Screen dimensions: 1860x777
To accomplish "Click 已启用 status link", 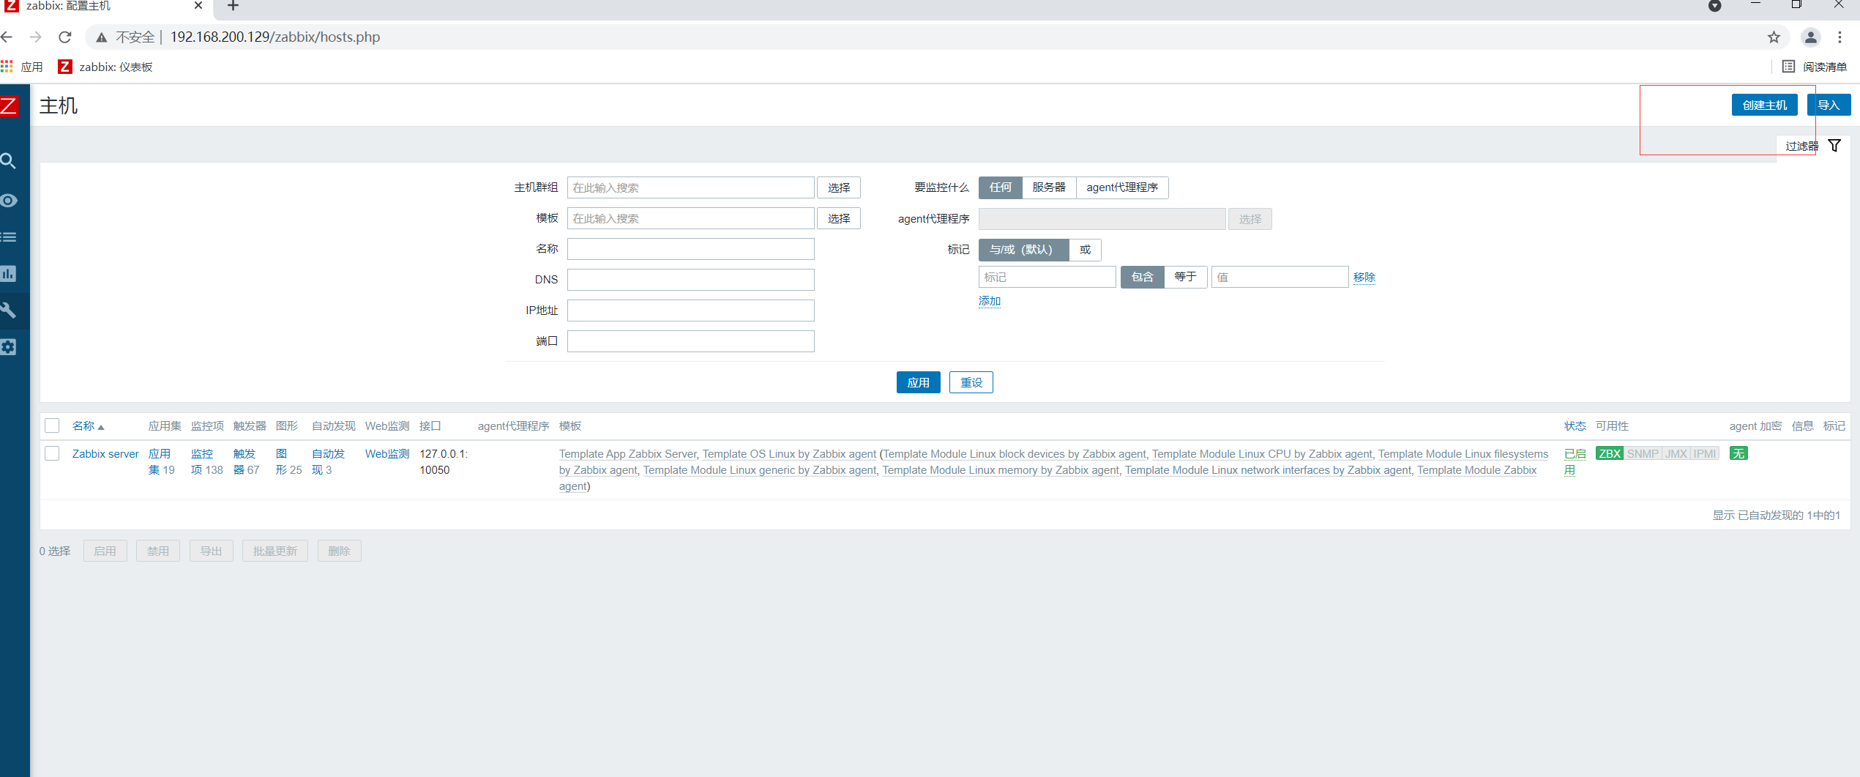I will [x=1575, y=461].
